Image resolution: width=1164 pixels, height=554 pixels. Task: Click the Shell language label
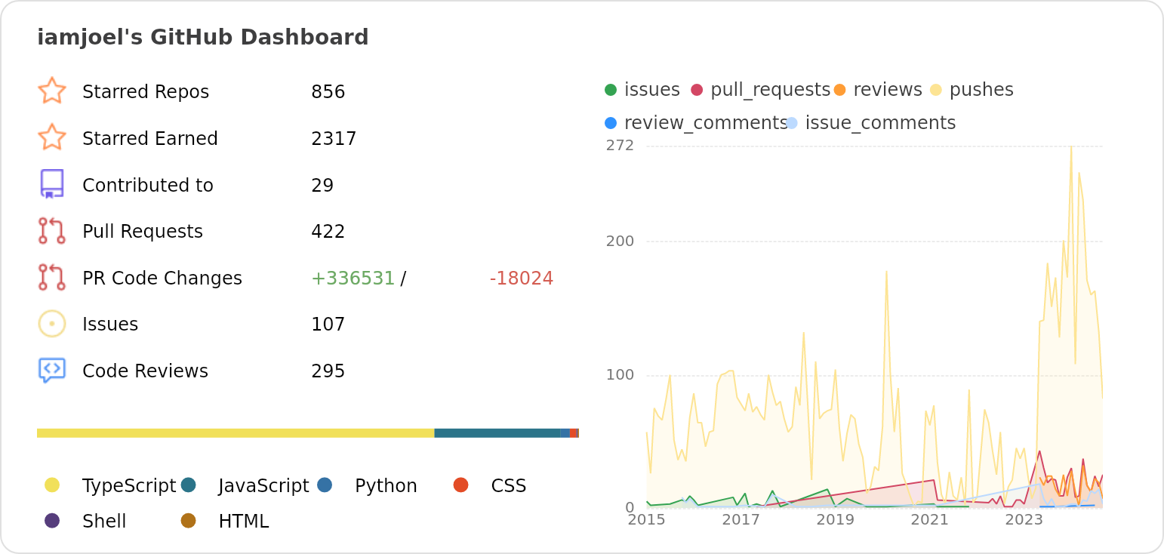tap(104, 522)
